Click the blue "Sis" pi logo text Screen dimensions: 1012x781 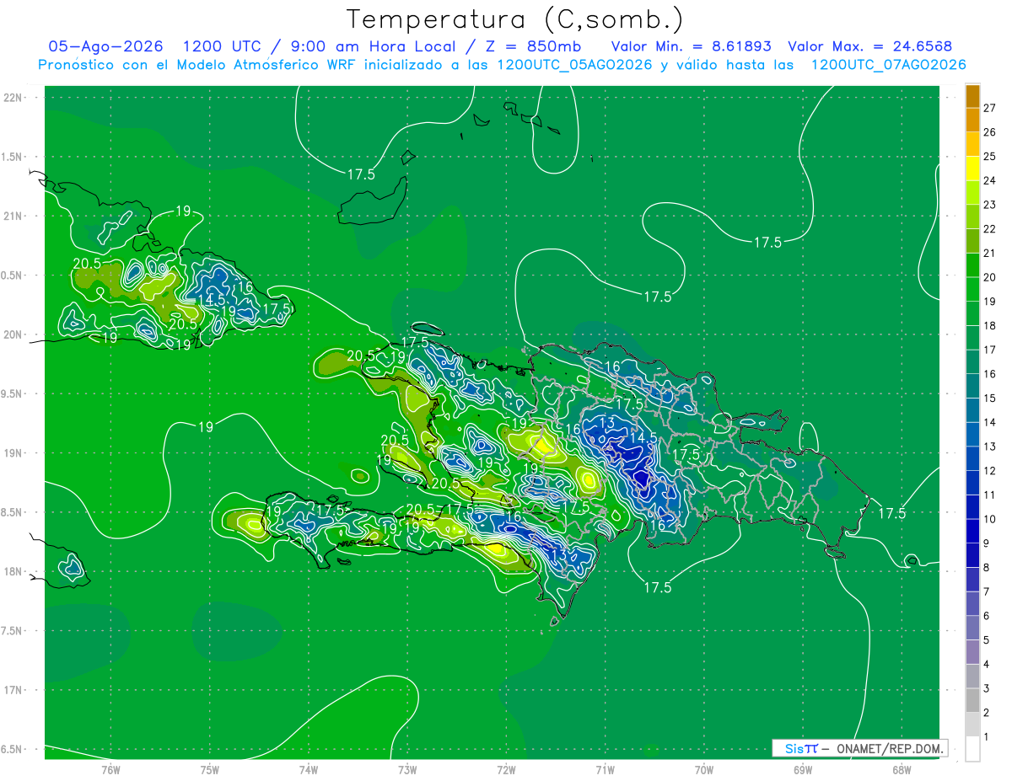point(800,748)
